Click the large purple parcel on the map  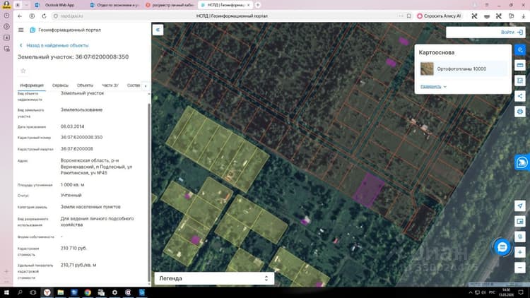point(368,190)
